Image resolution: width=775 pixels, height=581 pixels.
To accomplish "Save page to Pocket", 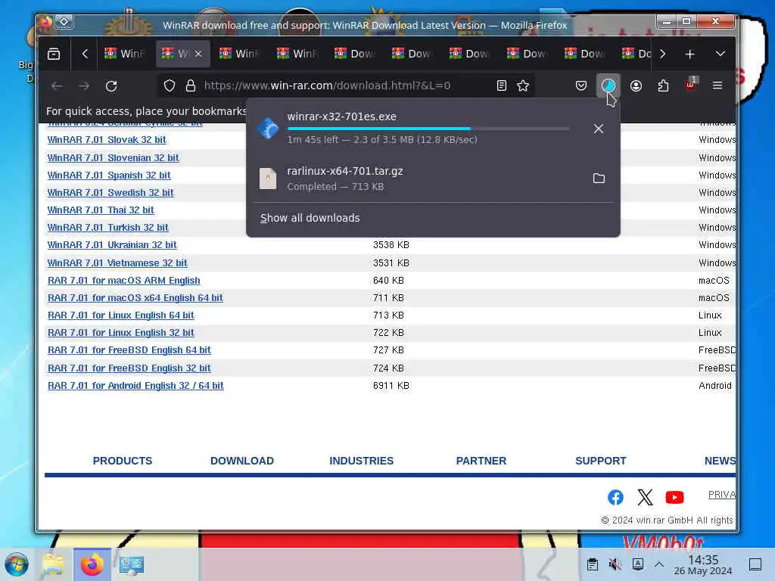I will 581,86.
